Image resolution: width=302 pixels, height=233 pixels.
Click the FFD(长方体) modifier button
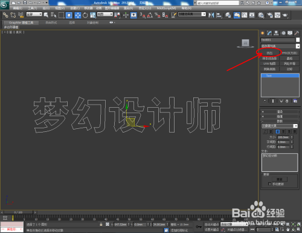coord(289,53)
